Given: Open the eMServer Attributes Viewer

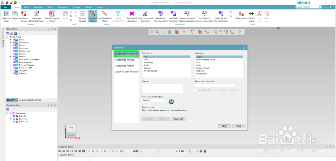Looking at the screenshot, I should 36,17.
